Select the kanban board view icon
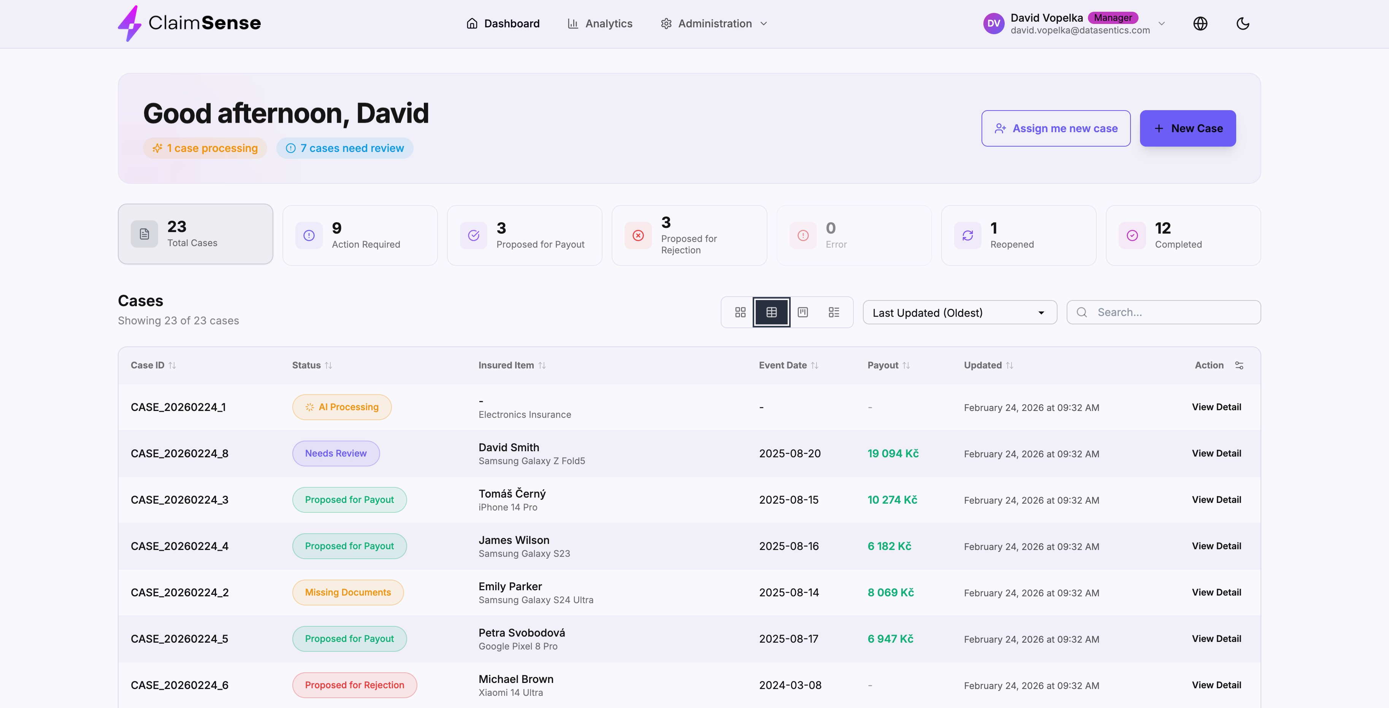Viewport: 1389px width, 708px height. [x=802, y=312]
